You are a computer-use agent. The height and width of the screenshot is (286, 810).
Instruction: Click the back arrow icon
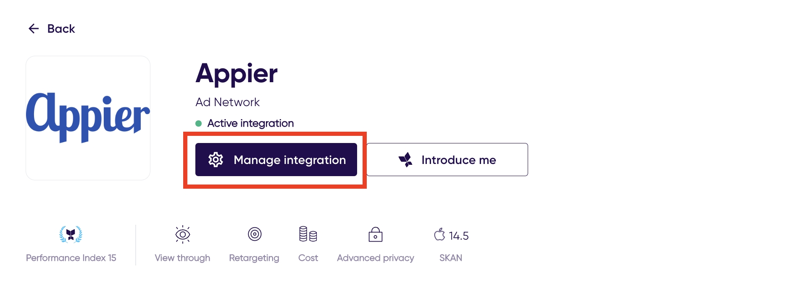34,29
